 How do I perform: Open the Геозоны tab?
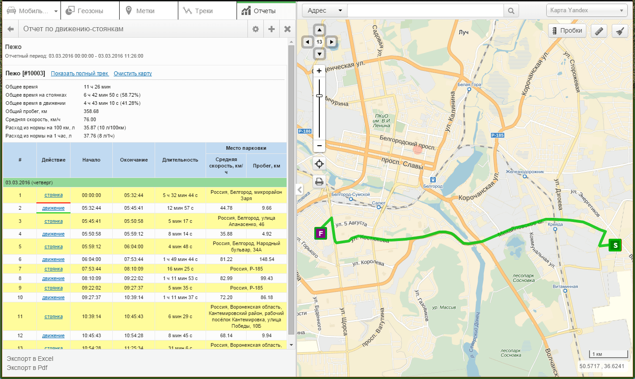[90, 11]
